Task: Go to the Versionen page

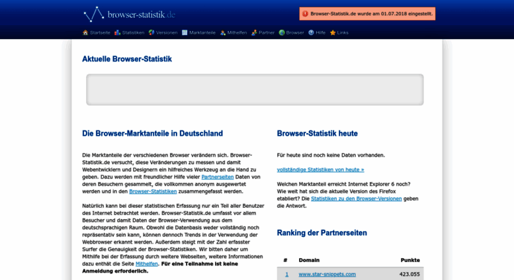Action: pyautogui.click(x=167, y=32)
